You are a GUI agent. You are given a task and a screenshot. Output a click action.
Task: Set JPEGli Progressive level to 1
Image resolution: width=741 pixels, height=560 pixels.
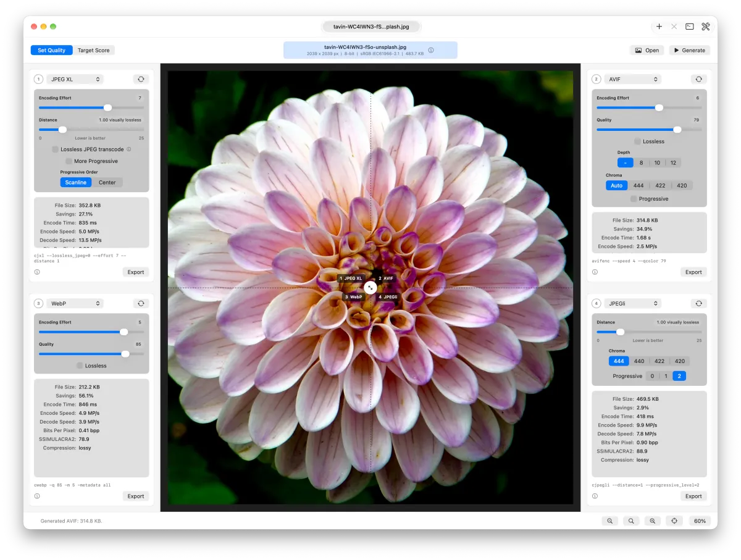pyautogui.click(x=665, y=376)
